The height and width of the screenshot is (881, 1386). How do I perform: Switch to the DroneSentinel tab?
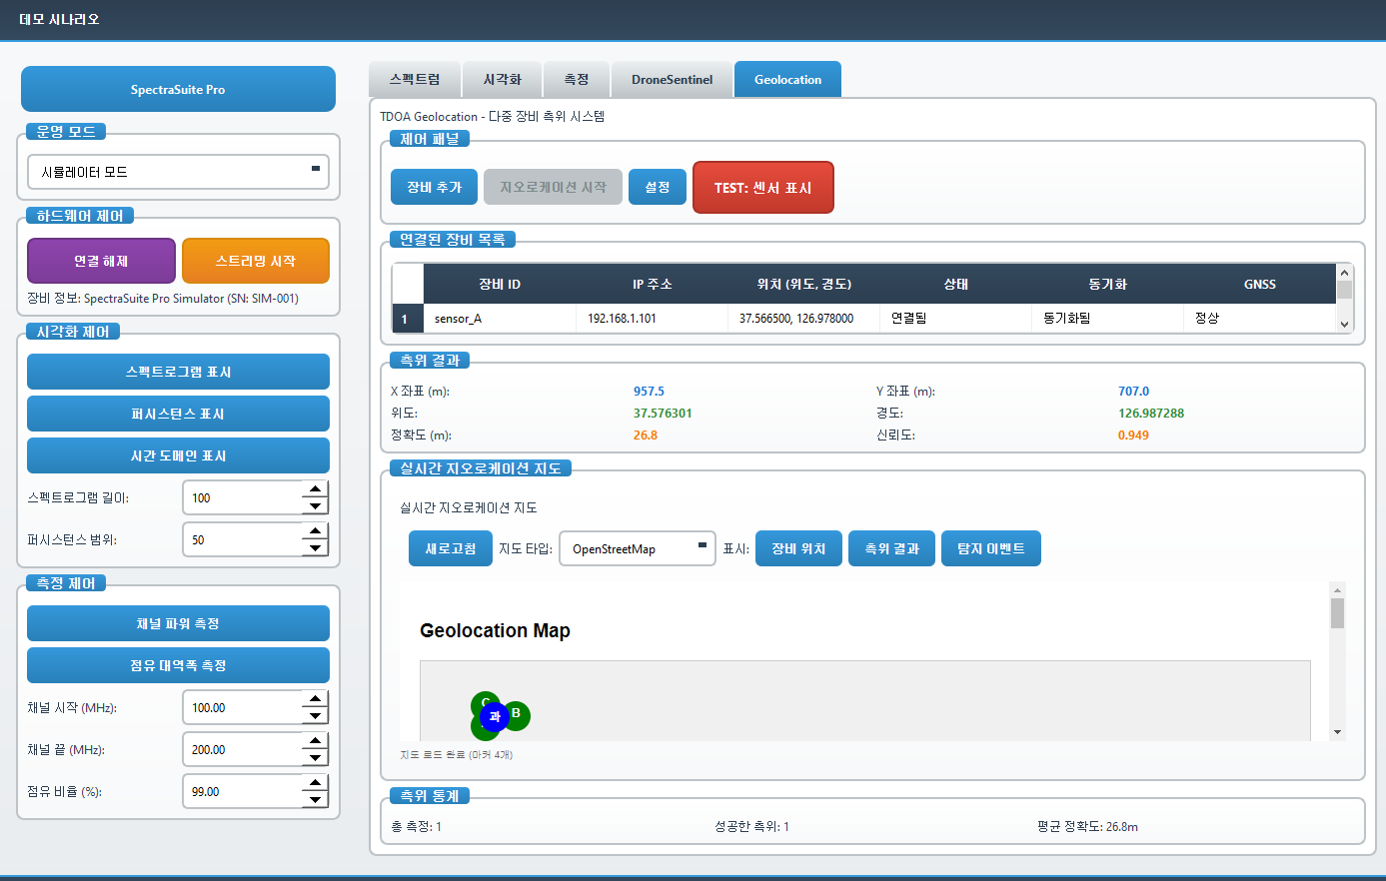coord(672,80)
